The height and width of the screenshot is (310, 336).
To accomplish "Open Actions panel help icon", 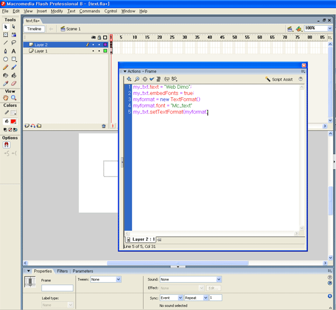I will [x=301, y=79].
